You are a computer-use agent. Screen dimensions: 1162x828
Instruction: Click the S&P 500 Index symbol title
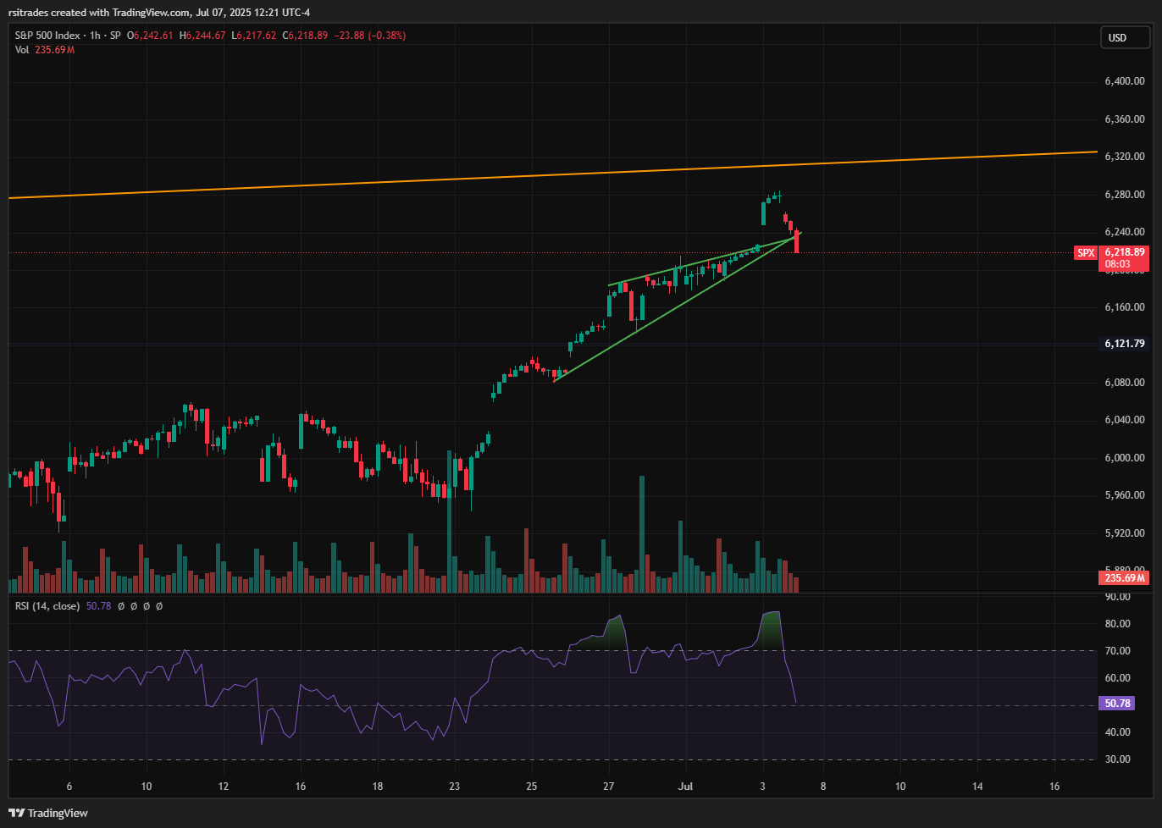[x=47, y=36]
